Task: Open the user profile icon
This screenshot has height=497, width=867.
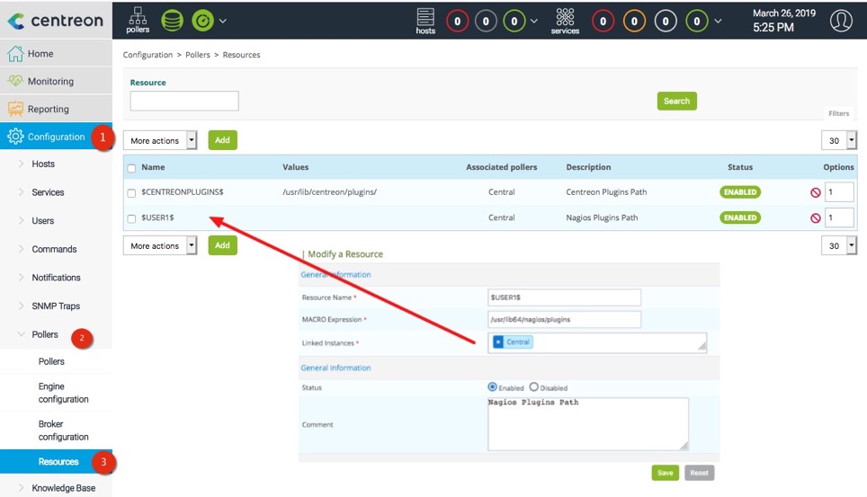Action: [x=841, y=21]
